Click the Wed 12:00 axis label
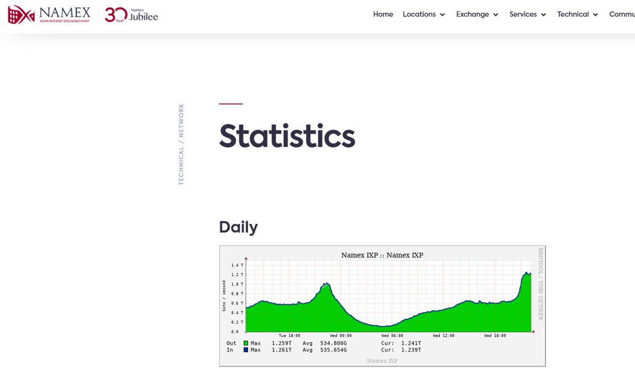Screen dimensions: 635x378 (x=444, y=336)
